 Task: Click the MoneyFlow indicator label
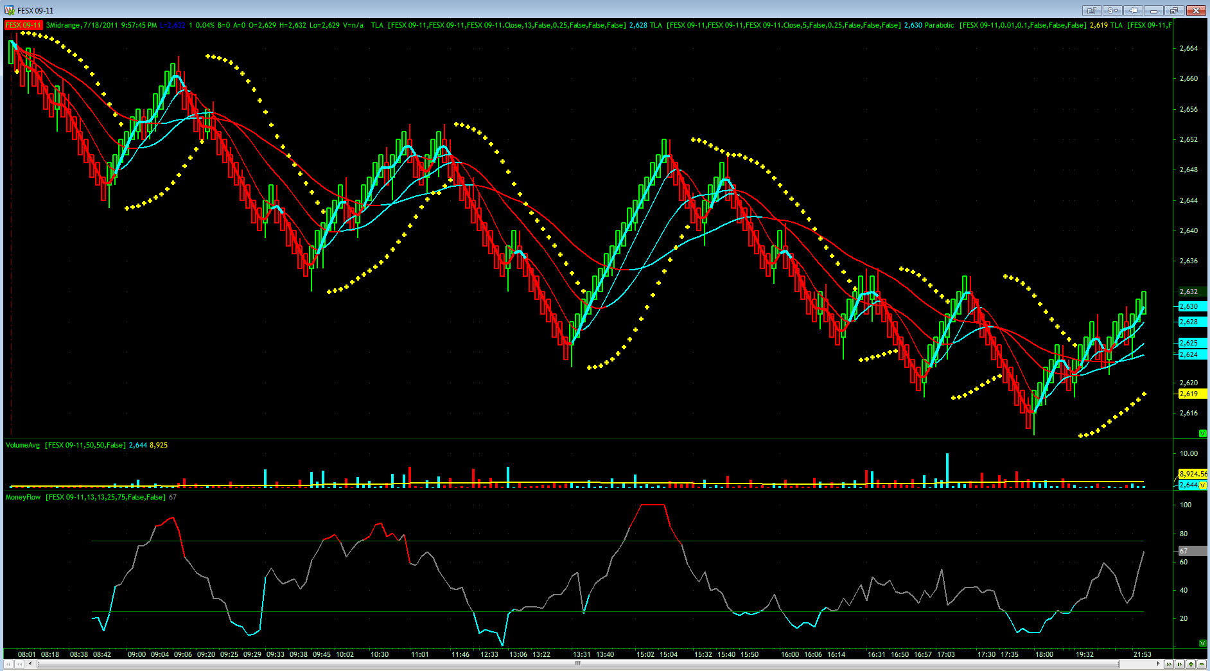point(23,497)
